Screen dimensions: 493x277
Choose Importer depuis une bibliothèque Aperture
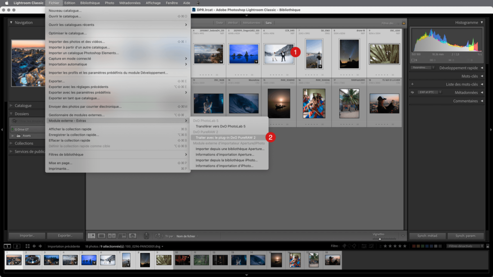pos(230,149)
